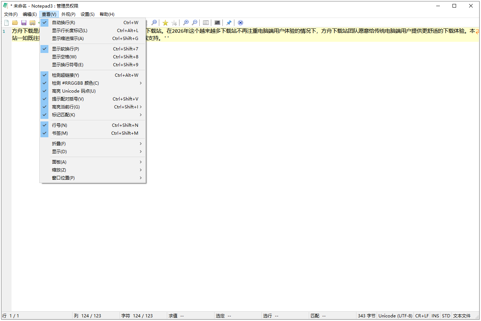Reset zoom with the circled magnifier icon
Viewport: 481px width, 321px height.
pos(154,22)
